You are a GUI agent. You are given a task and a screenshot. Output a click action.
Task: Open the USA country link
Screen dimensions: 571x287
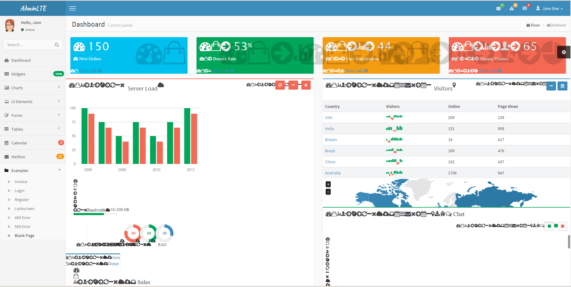coord(329,117)
